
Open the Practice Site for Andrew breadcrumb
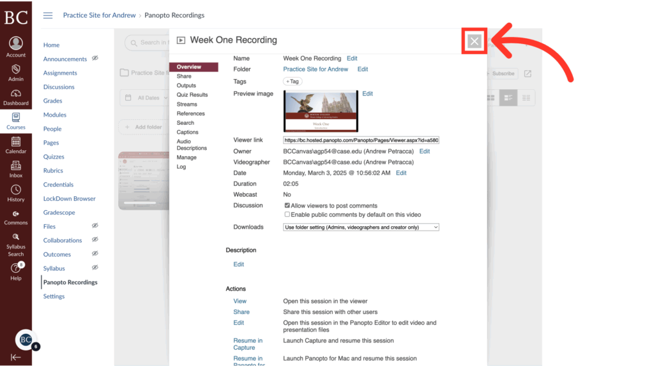(x=99, y=15)
